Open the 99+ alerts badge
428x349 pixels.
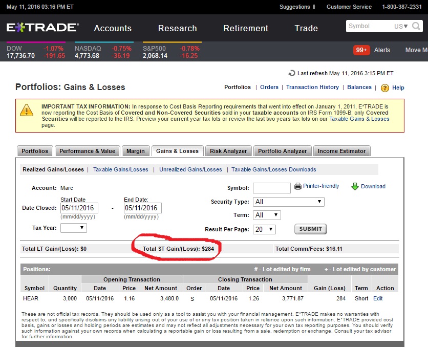click(361, 50)
